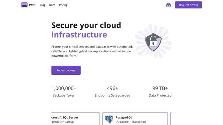Open the Docs menu item
The height and width of the screenshot is (125, 223).
point(52,5)
